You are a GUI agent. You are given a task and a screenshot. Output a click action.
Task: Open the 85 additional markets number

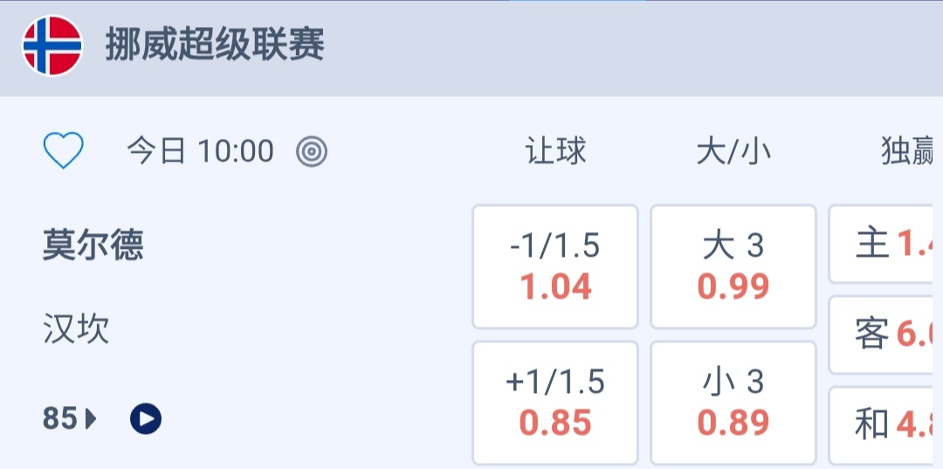[59, 420]
